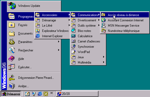Launch Calculatrice from Accessoires
This screenshot has height=97, width=150.
(x=88, y=36)
